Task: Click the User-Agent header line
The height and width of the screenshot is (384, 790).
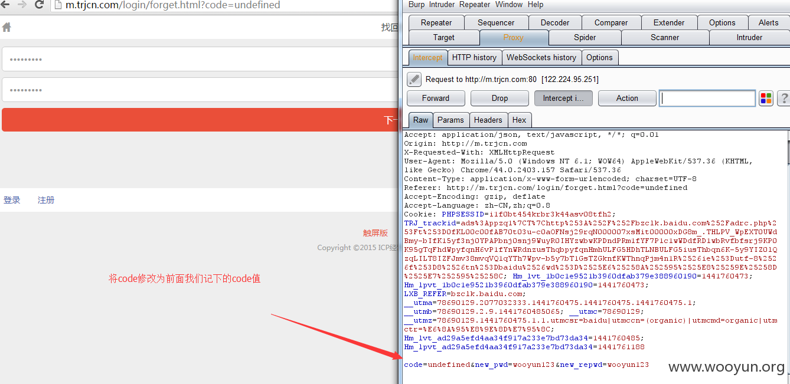Action: click(x=579, y=165)
